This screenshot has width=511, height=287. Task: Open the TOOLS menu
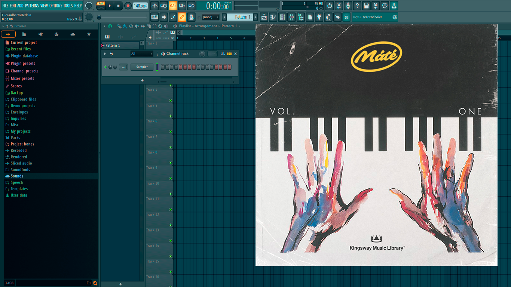point(68,6)
